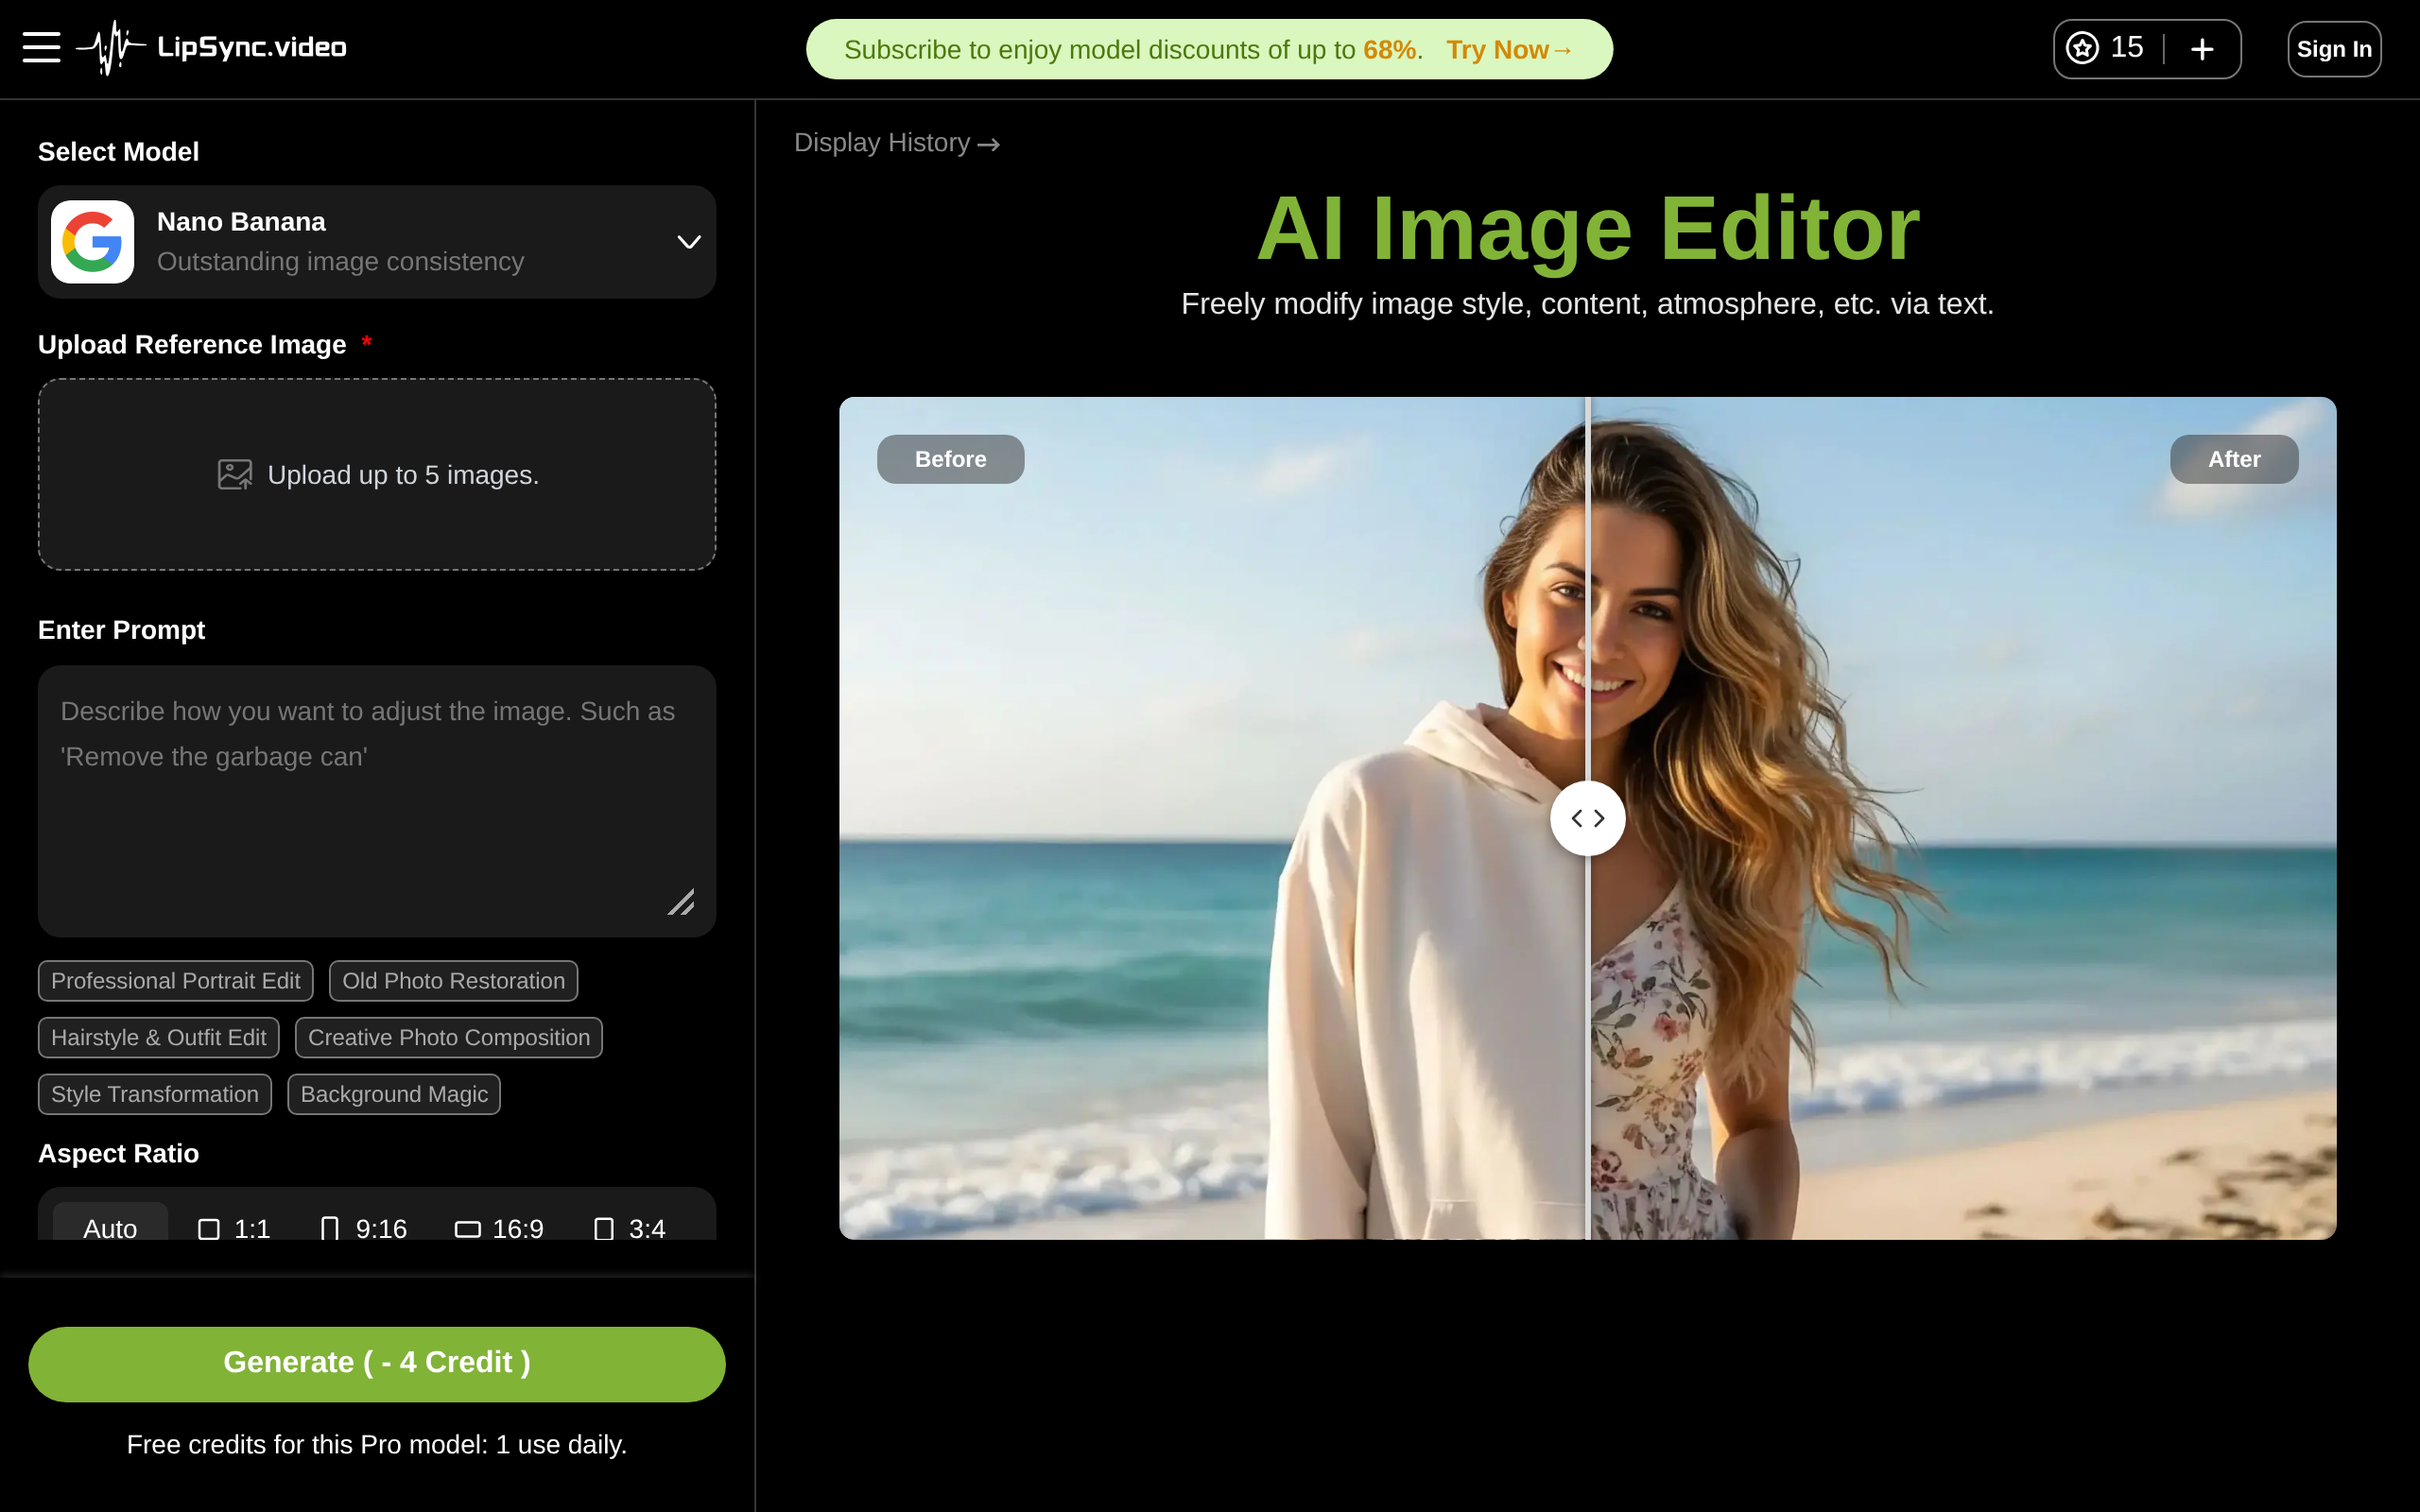Click the LipSync.video waveform logo

coord(111,47)
